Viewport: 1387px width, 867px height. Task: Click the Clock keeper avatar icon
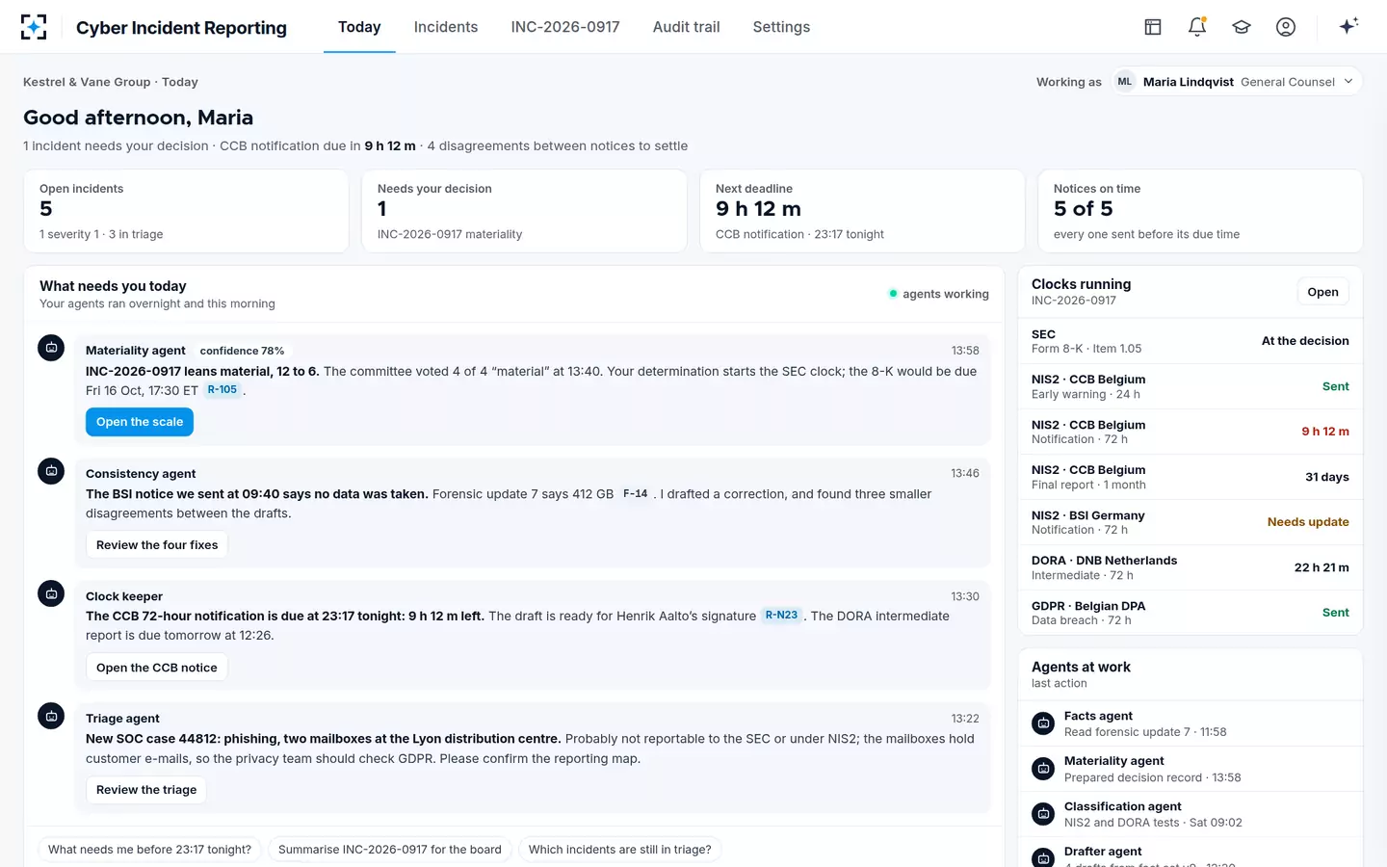point(51,593)
